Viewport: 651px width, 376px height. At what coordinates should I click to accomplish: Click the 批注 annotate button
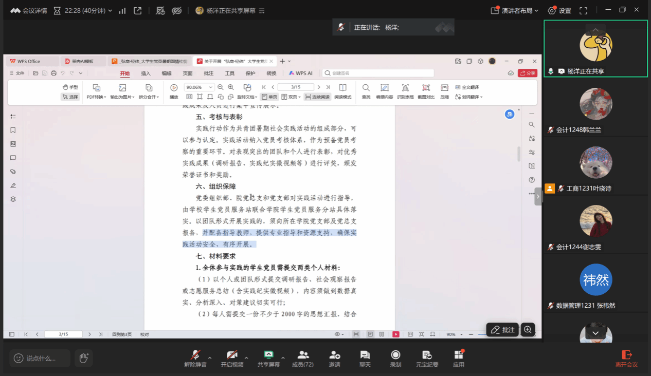click(x=502, y=330)
